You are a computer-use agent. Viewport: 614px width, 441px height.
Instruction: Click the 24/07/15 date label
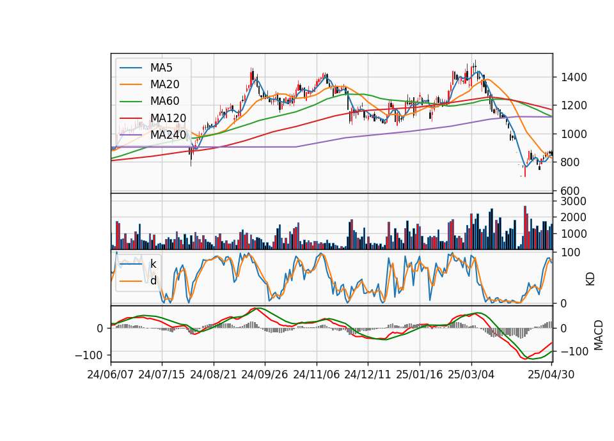coord(162,375)
